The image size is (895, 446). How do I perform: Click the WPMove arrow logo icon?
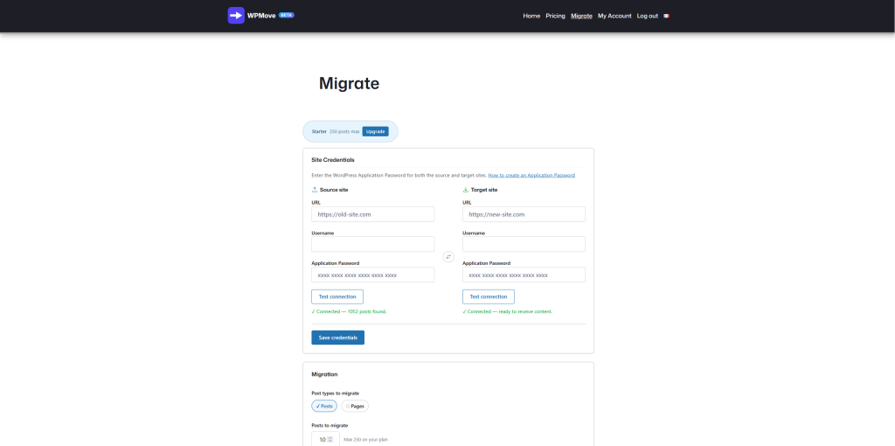pos(236,16)
